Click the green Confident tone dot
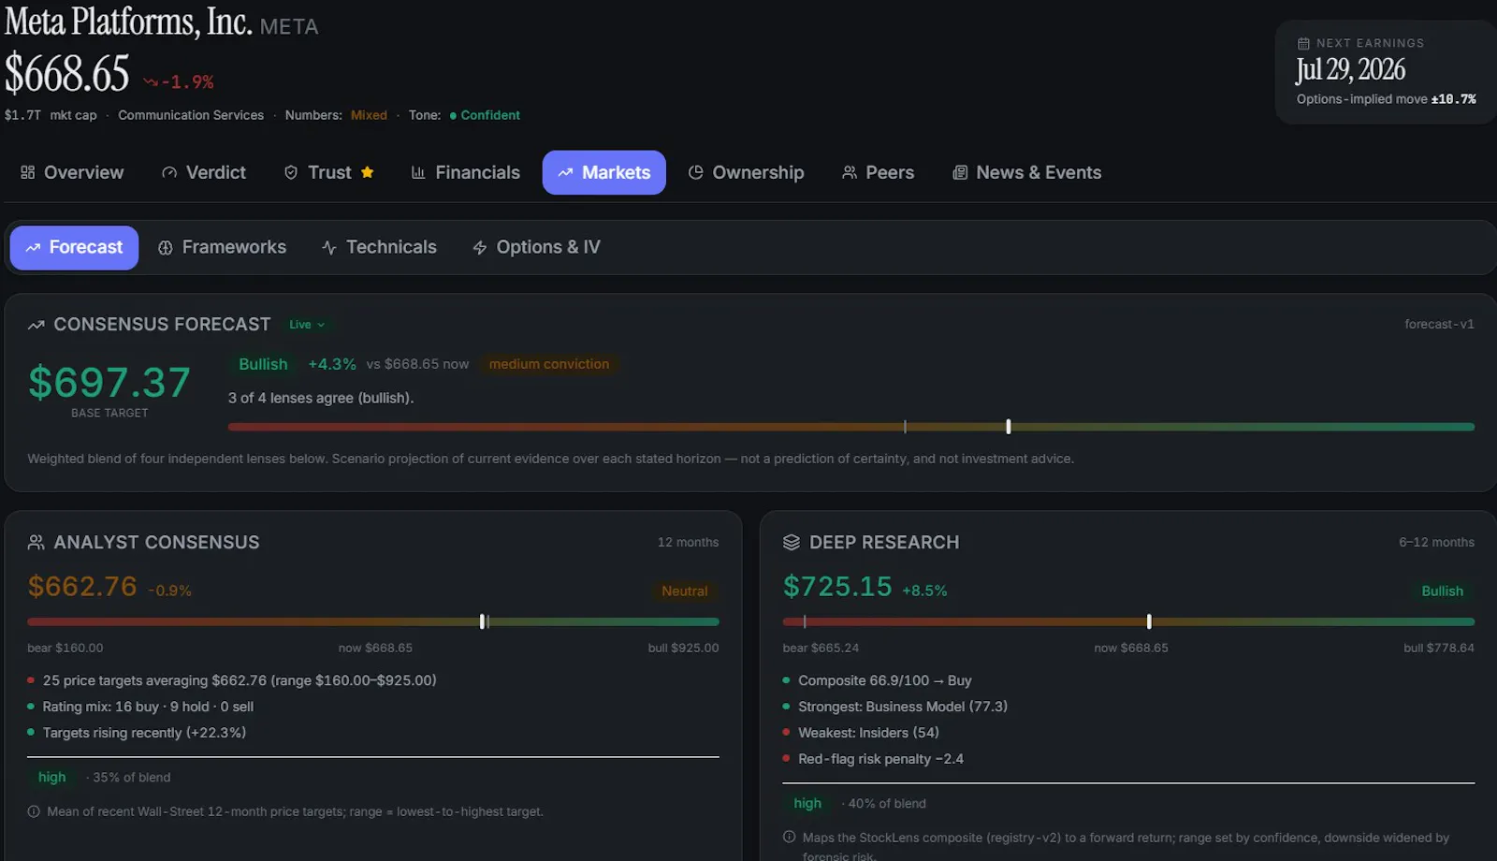Screen dimensions: 1497x861 pyautogui.click(x=453, y=116)
